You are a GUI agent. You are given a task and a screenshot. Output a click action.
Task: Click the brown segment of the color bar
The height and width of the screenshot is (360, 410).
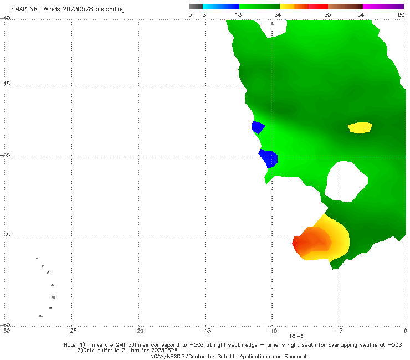pyautogui.click(x=345, y=7)
